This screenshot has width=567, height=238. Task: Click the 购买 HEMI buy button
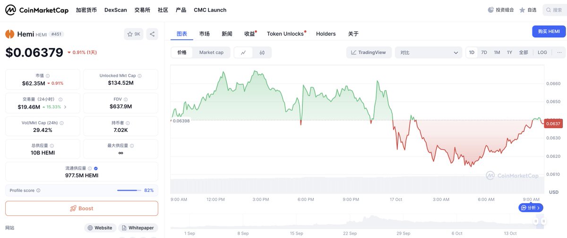pyautogui.click(x=549, y=32)
